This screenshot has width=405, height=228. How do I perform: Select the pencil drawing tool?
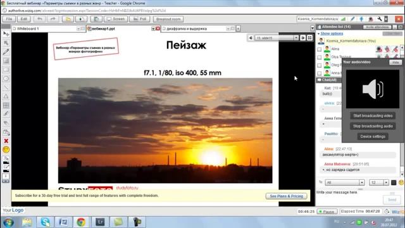[x=6, y=52]
